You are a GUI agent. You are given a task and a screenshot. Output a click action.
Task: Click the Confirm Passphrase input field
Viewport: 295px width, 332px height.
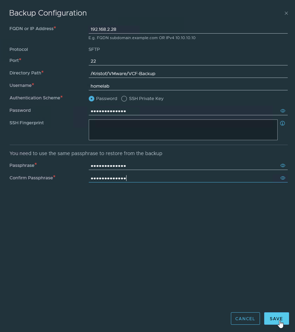tap(184, 178)
